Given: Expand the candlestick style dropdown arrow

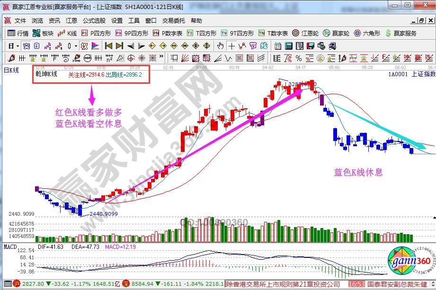Looking at the screenshot, I should pos(76,46).
